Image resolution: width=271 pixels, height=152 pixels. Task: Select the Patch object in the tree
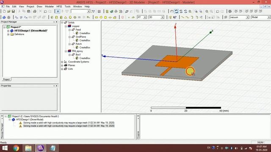pyautogui.click(x=79, y=44)
